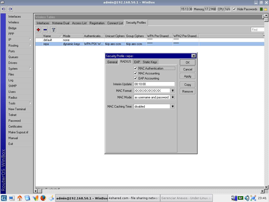Open the filter funnel icon
This screenshot has width=269, height=202.
(x=54, y=30)
